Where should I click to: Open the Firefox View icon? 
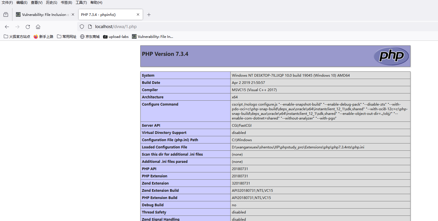pos(6,14)
